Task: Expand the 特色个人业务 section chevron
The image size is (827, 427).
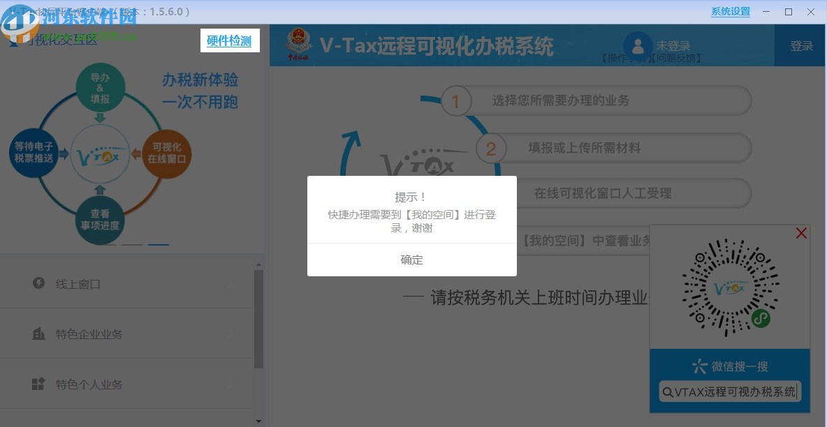Action: [230, 384]
